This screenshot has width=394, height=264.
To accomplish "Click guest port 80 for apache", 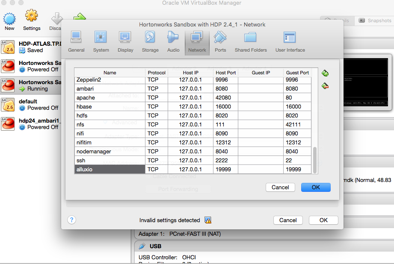I will pos(297,98).
